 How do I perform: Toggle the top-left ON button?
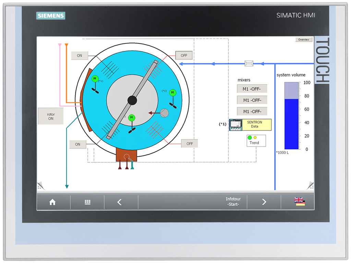pos(79,55)
